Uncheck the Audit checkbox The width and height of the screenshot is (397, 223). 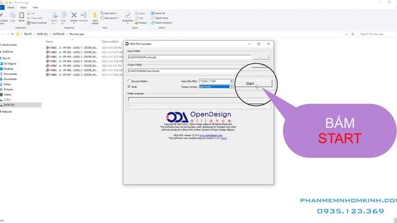point(129,87)
